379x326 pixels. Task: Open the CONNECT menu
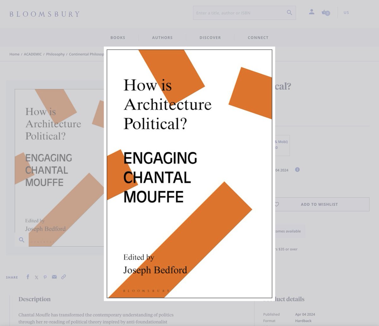(258, 37)
